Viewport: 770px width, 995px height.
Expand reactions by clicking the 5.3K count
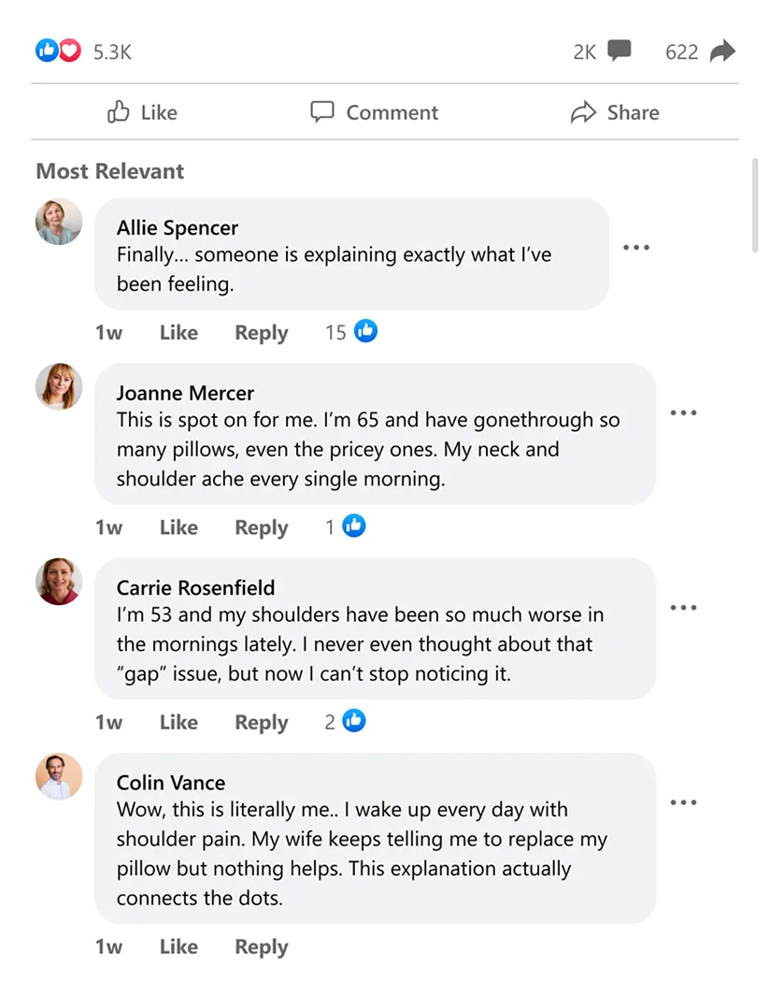tap(112, 52)
